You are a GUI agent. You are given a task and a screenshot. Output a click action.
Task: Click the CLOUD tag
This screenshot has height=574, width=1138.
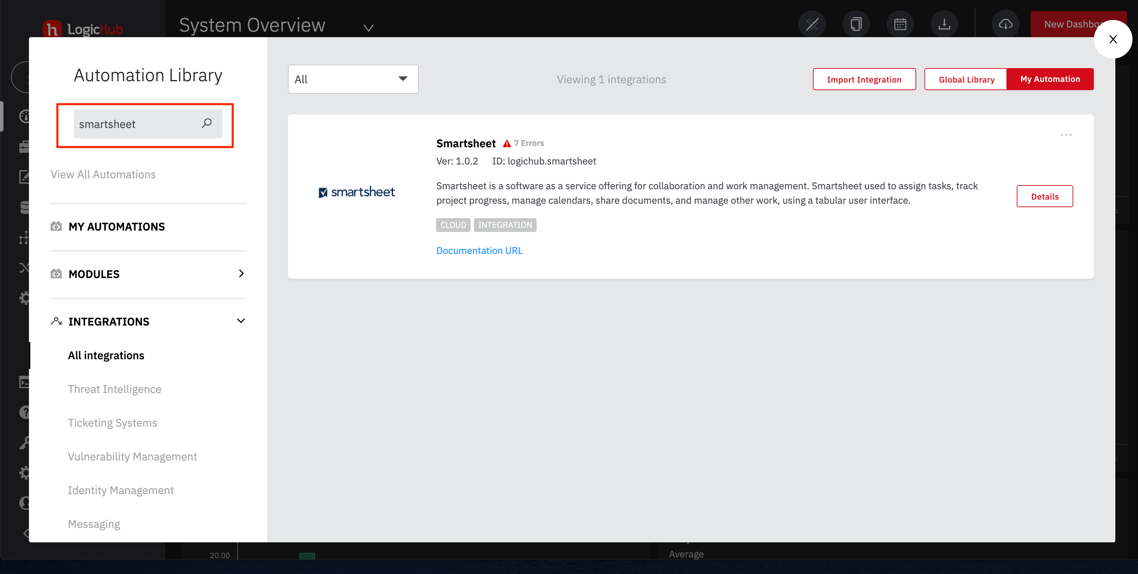[x=453, y=225]
